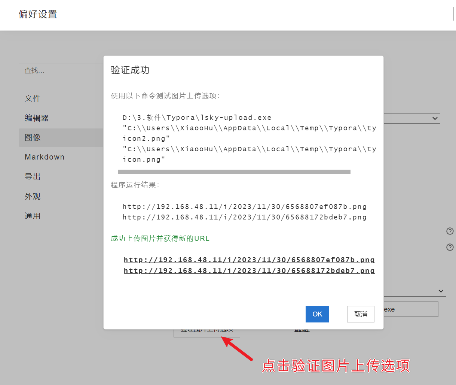Open the 编辑器 settings section
The width and height of the screenshot is (456, 385).
37,118
